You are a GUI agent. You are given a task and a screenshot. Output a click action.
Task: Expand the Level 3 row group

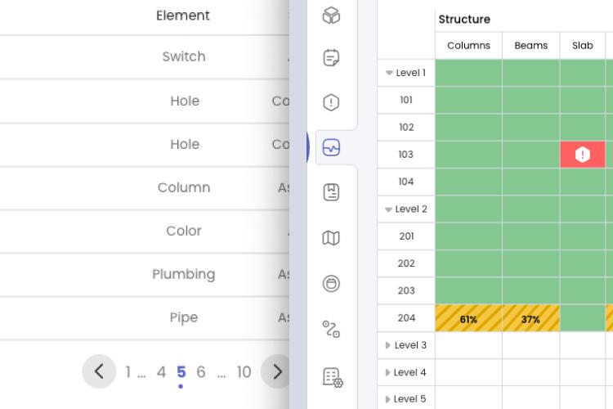(389, 345)
